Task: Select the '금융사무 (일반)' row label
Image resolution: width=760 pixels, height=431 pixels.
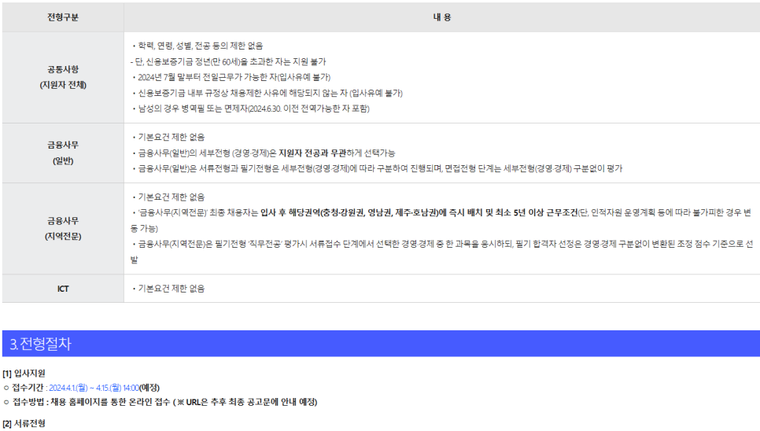Action: pos(63,153)
